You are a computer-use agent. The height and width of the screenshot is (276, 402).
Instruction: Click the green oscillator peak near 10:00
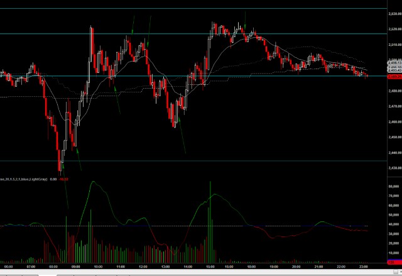(x=92, y=182)
